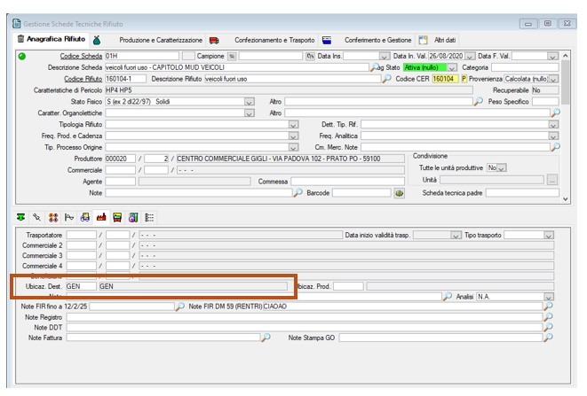The width and height of the screenshot is (587, 396).
Task: Open the Analisi N.A. dropdown
Action: click(x=548, y=296)
